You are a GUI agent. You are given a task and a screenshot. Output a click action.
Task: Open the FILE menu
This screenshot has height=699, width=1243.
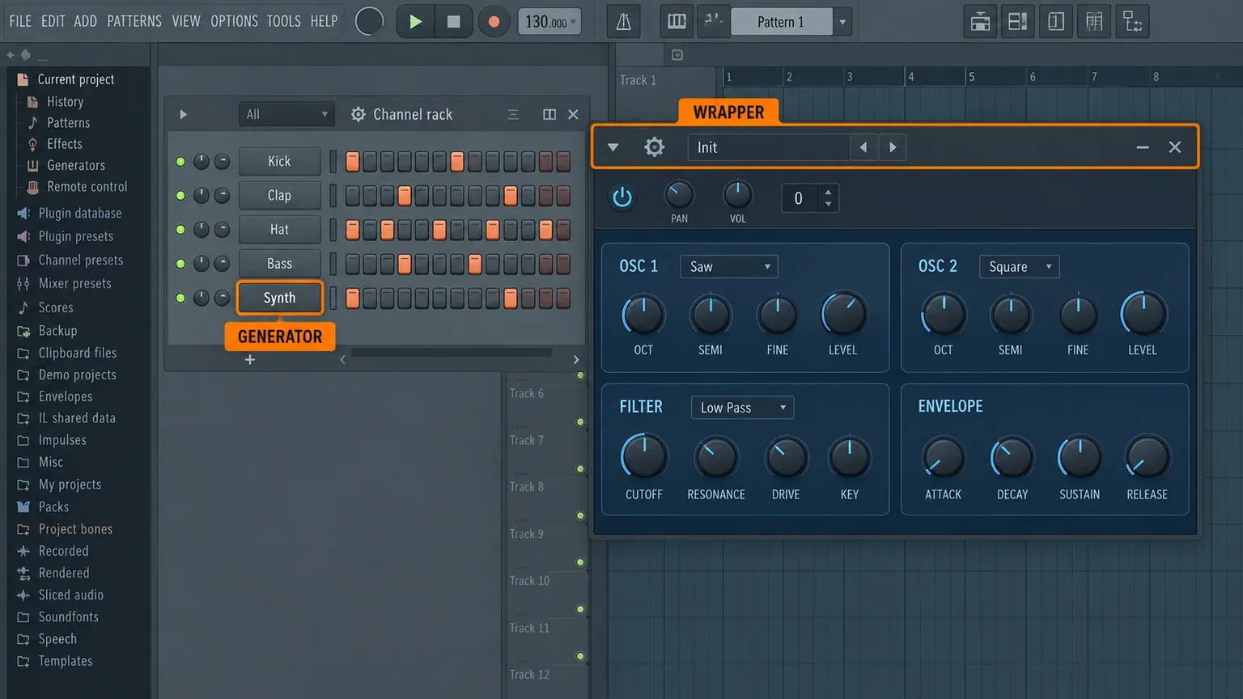click(20, 21)
